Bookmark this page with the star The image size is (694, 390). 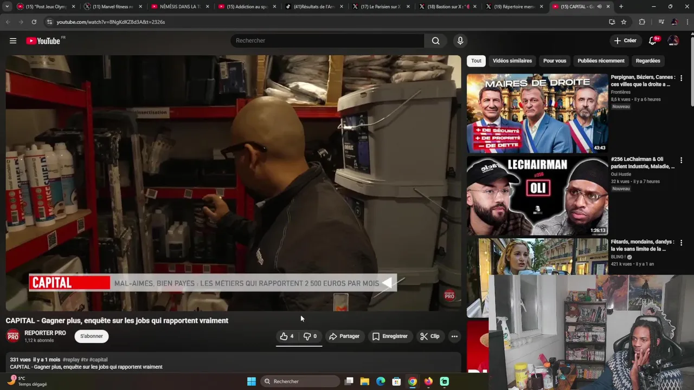pos(624,22)
